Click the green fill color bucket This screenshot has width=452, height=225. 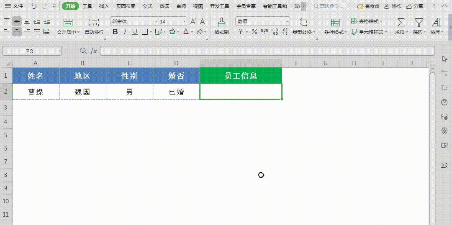pyautogui.click(x=172, y=32)
